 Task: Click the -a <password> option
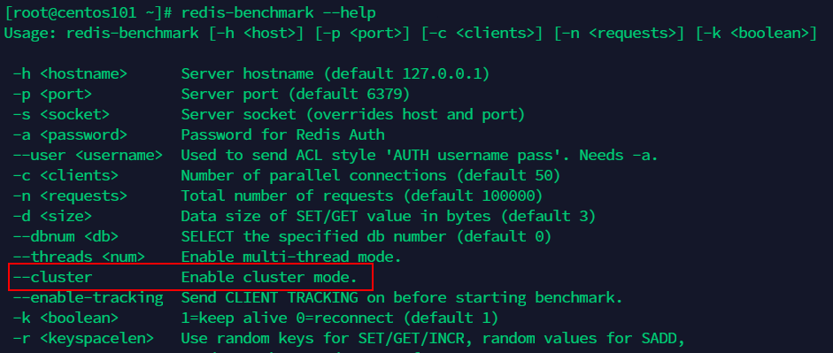[x=70, y=134]
